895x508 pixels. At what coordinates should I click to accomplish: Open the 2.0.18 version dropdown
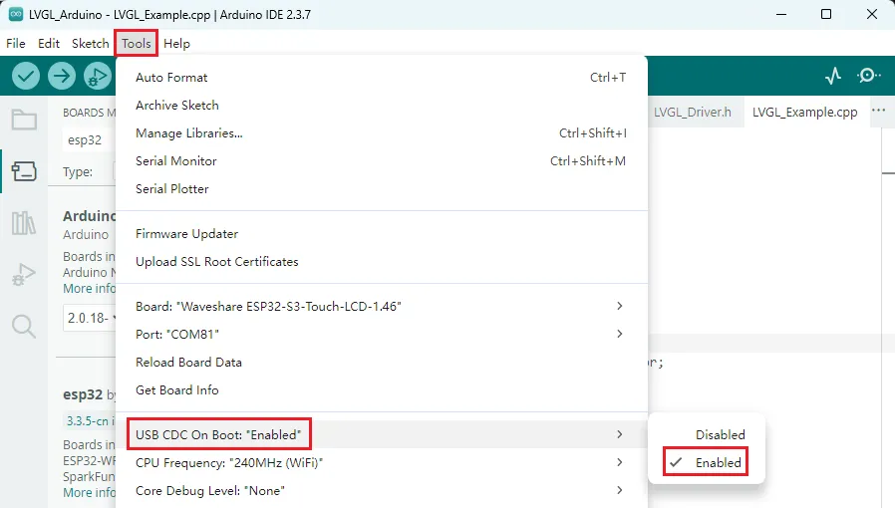coord(90,318)
